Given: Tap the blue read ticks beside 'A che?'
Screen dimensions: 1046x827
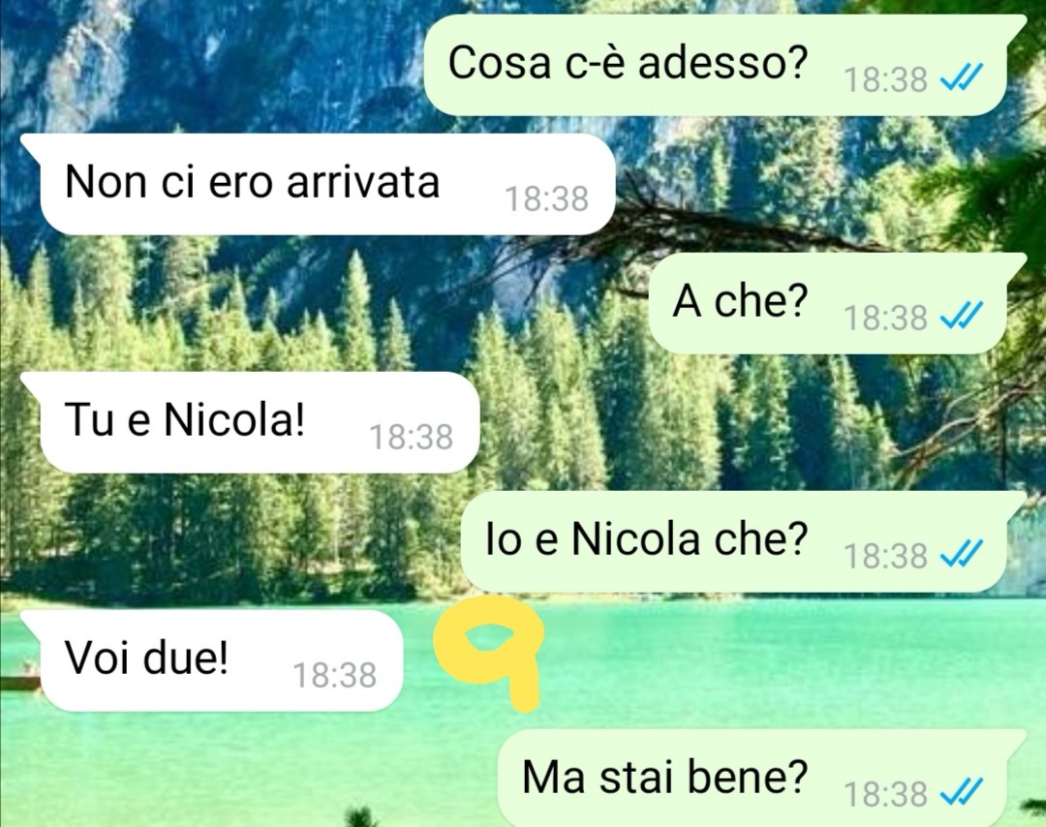Looking at the screenshot, I should pos(962,318).
